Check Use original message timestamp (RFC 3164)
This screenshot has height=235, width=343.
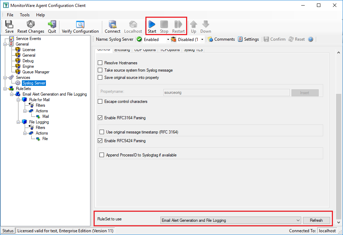click(x=102, y=132)
